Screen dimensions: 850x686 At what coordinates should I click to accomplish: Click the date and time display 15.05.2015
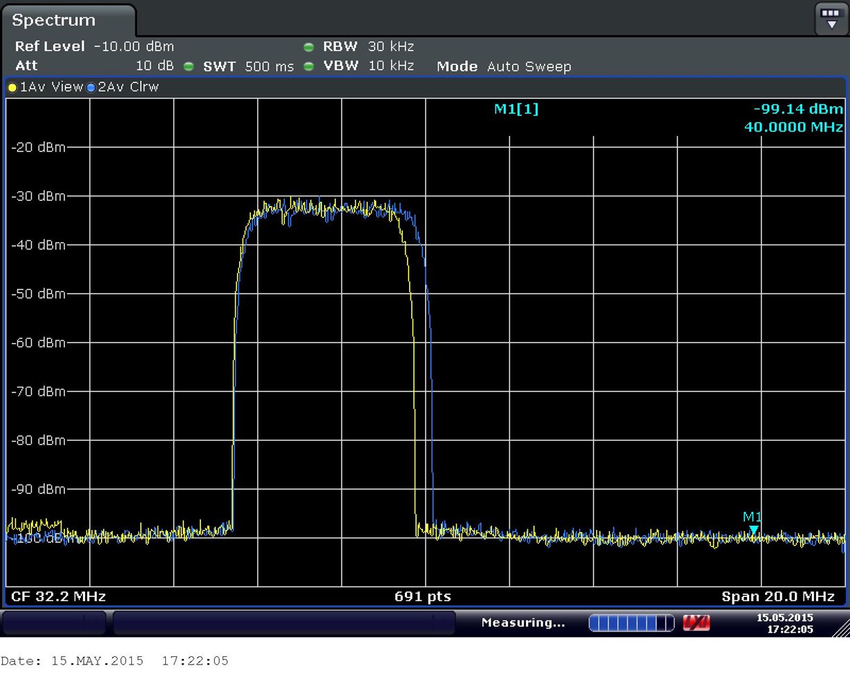pos(785,623)
